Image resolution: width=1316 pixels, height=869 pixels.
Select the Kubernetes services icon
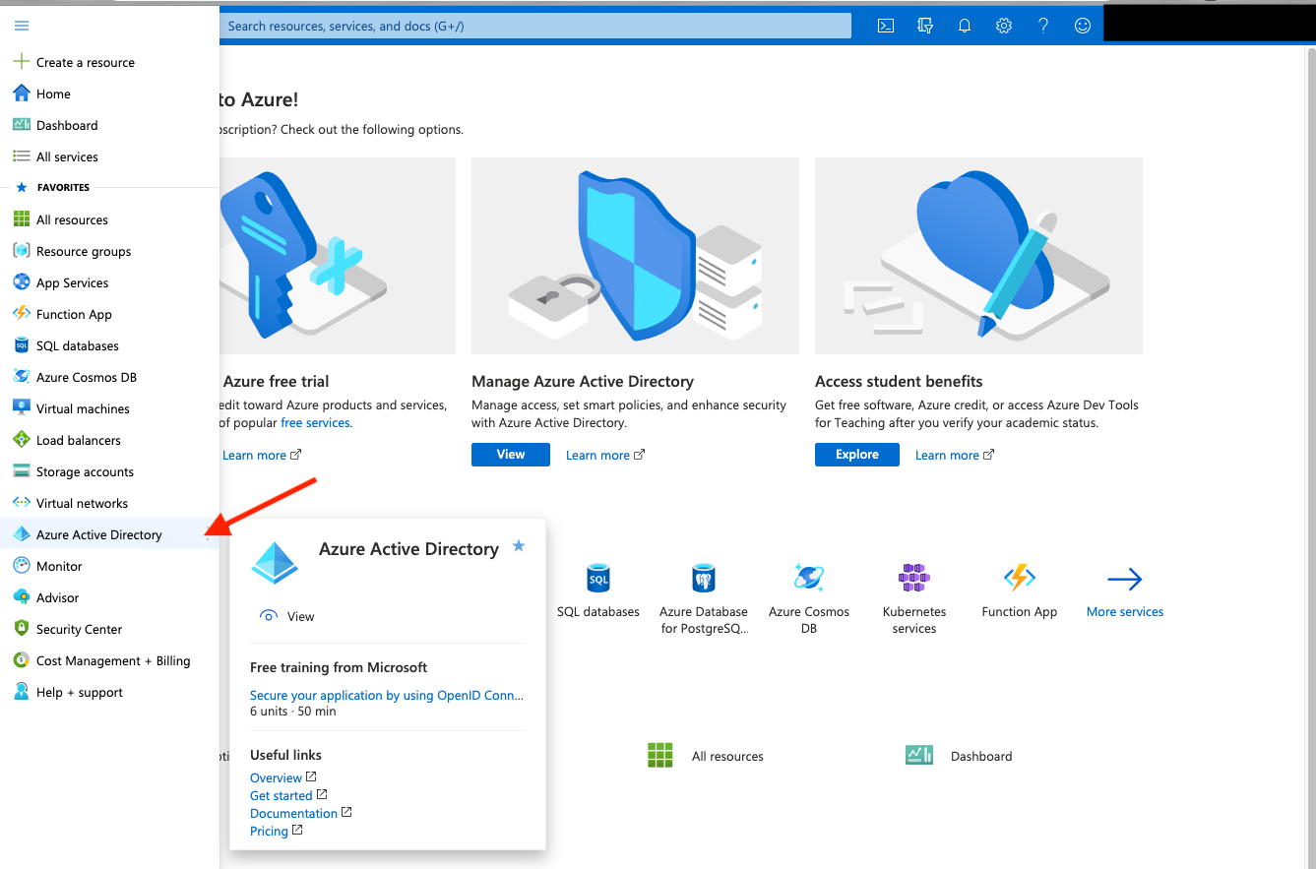tap(913, 579)
